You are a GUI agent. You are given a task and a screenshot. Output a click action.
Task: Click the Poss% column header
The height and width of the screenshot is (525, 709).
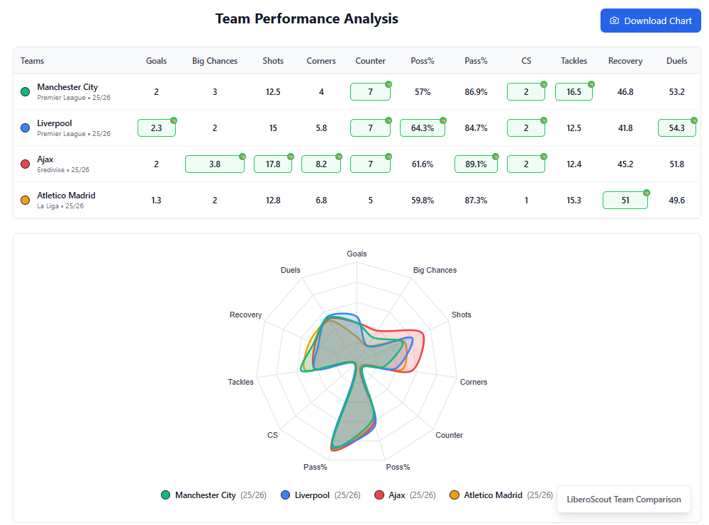click(x=423, y=61)
